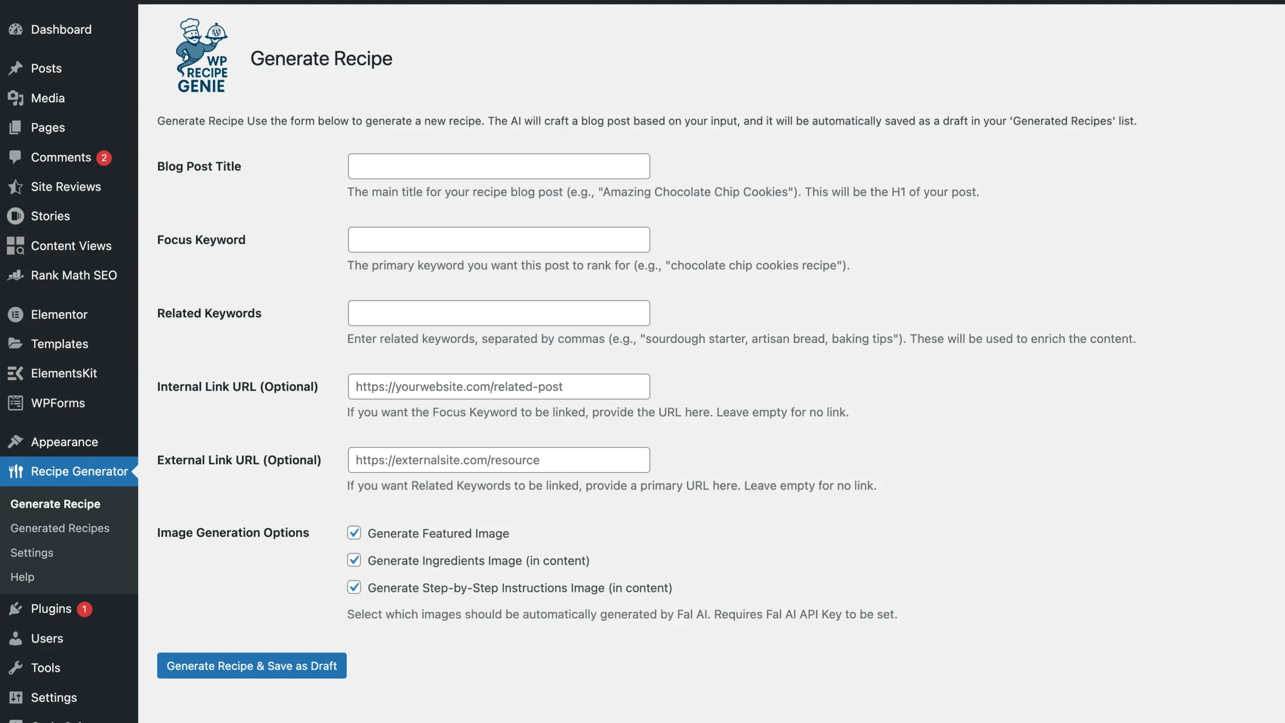1285x723 pixels.
Task: Select the Appearance paintbrush icon
Action: pos(16,442)
